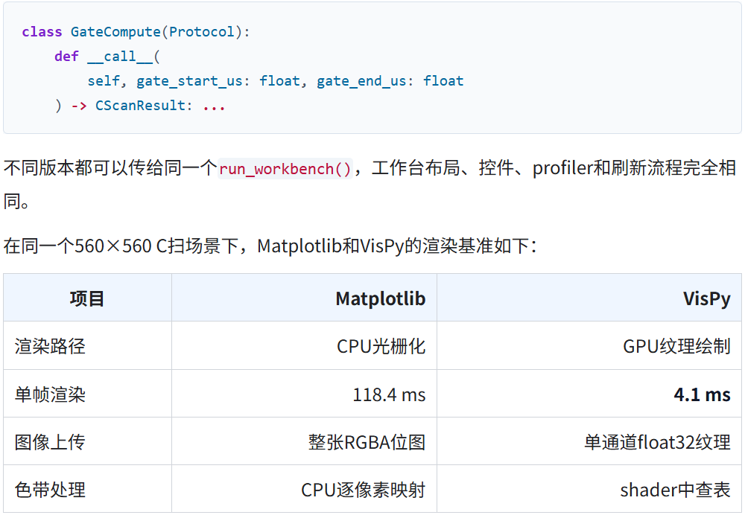The height and width of the screenshot is (515, 745).
Task: Click gate_start_us parameter in code
Action: (x=189, y=81)
